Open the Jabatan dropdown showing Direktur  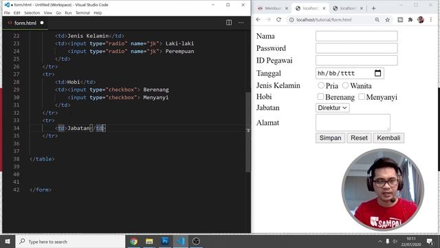click(333, 107)
